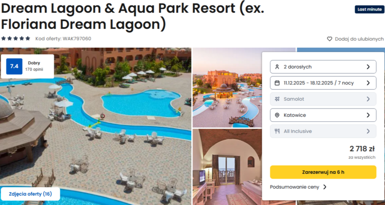
Task: Open Zdjęcia oferty (16) photo gallery
Action: [x=30, y=194]
